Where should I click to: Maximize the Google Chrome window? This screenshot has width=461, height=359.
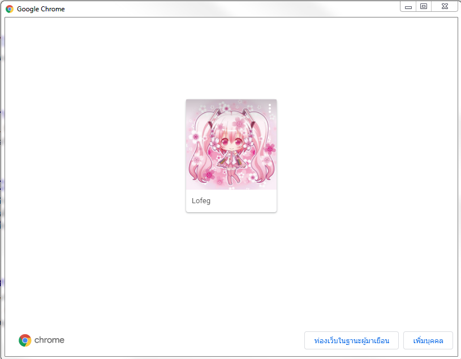coord(424,6)
